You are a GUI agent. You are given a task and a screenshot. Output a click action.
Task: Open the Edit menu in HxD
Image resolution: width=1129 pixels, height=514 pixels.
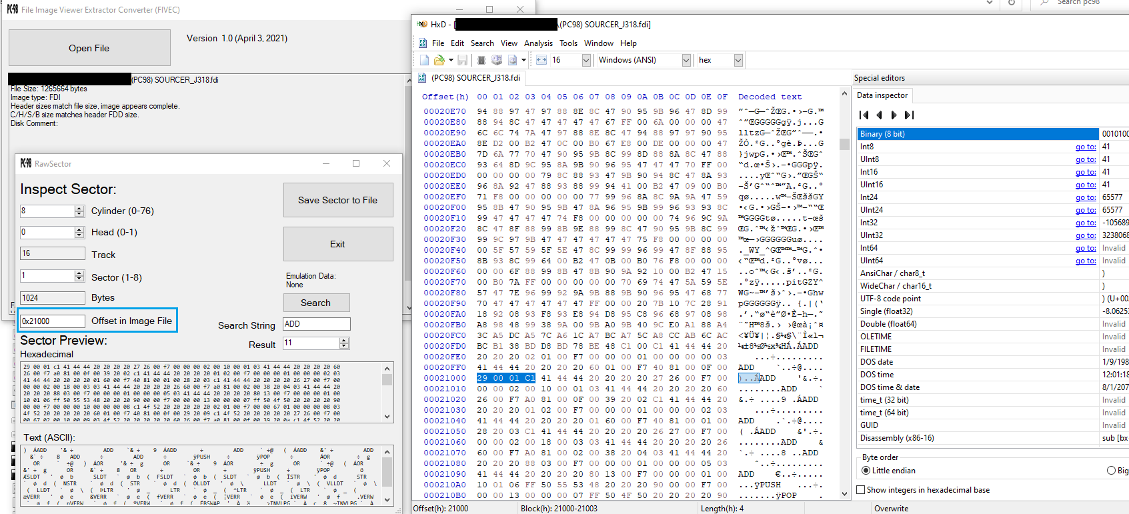(x=457, y=43)
